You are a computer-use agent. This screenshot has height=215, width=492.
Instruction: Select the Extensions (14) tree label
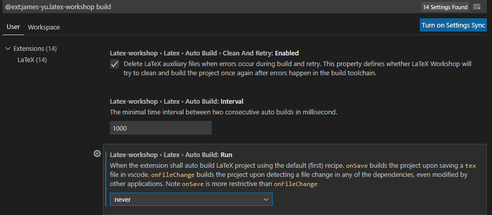tap(35, 49)
